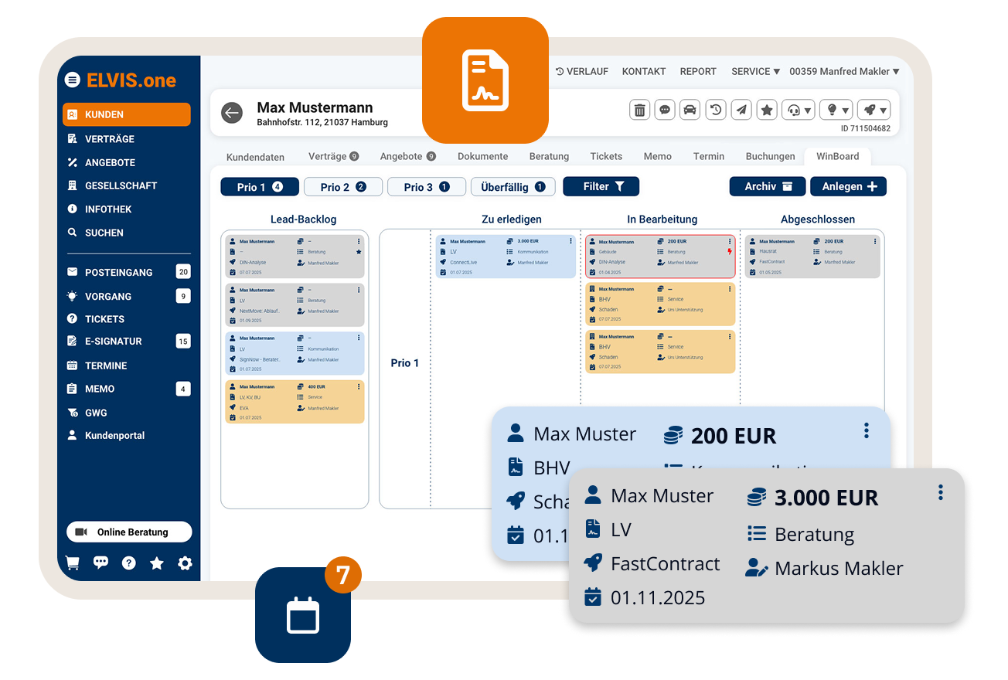1008x680 pixels.
Task: Open the shopping cart in sidebar footer
Action: tap(73, 563)
